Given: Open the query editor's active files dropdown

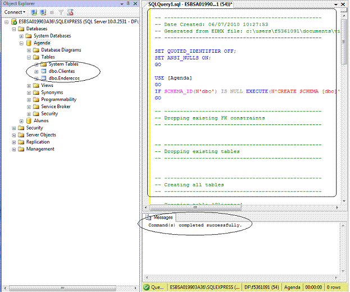Looking at the screenshot, I should pos(336,4).
